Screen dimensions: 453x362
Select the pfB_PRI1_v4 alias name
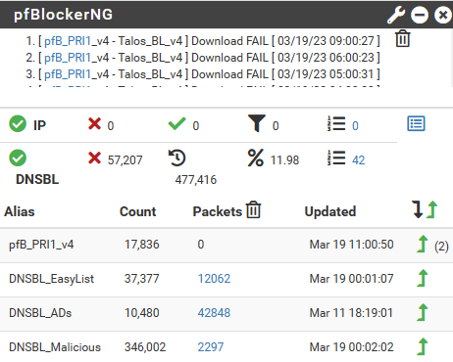point(41,245)
